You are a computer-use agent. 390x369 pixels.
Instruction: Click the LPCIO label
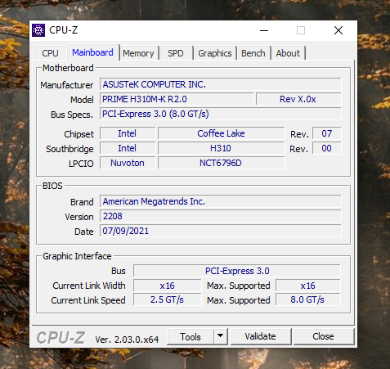81,164
